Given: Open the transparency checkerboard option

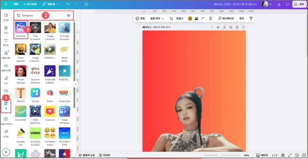Looking at the screenshot, I should pos(211,18).
